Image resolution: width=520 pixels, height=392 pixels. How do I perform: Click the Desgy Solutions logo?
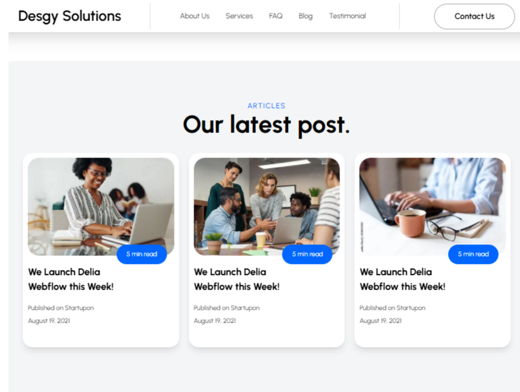click(x=70, y=16)
